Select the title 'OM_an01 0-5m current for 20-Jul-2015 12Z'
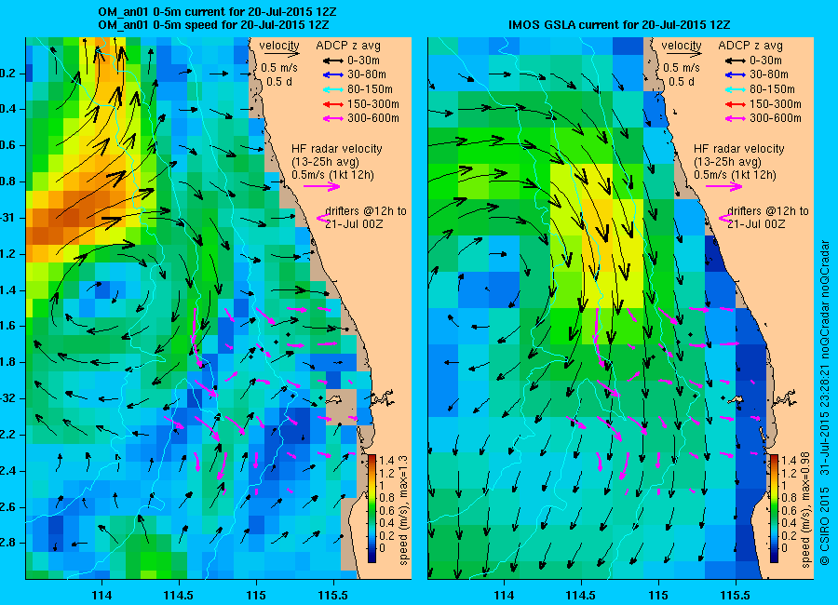This screenshot has width=838, height=605. coord(217,12)
